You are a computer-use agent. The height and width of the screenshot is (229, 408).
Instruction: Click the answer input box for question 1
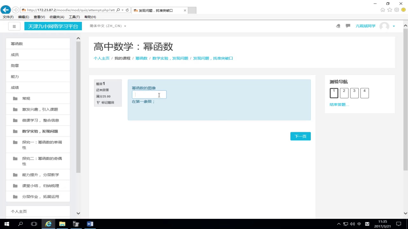click(x=149, y=95)
